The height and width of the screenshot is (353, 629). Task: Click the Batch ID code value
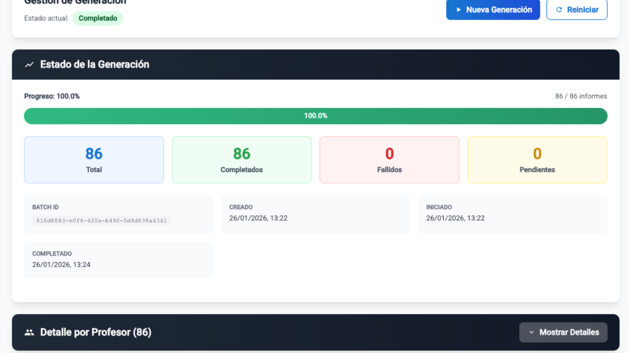click(x=102, y=221)
